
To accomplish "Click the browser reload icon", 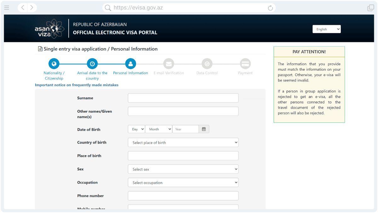I will (x=270, y=8).
